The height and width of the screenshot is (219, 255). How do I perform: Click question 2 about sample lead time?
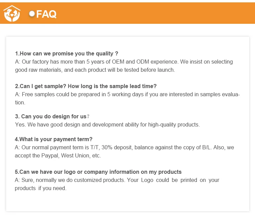pos(86,86)
